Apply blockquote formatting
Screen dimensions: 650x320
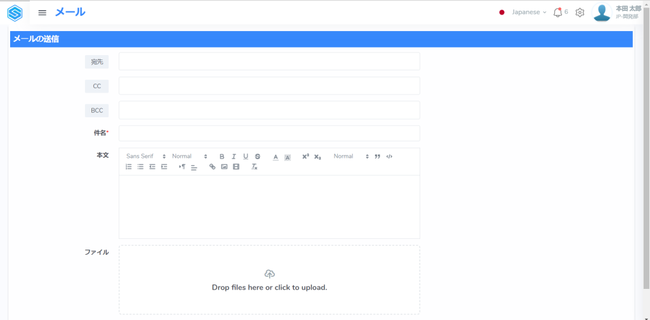click(378, 157)
